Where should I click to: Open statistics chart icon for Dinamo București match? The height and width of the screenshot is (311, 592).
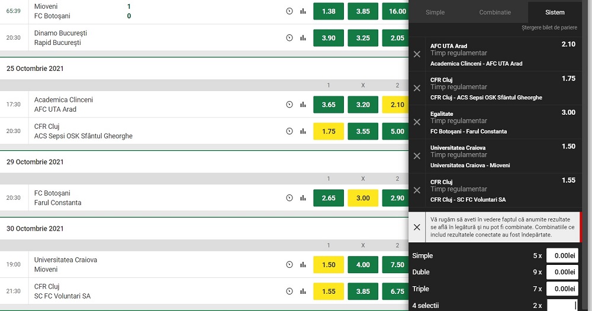click(x=303, y=38)
